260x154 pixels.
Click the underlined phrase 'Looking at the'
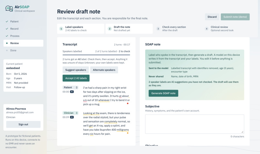tap(91, 113)
